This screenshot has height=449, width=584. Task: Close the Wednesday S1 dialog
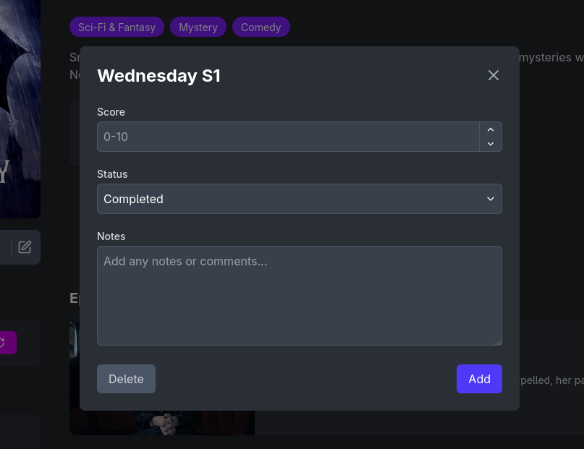494,75
